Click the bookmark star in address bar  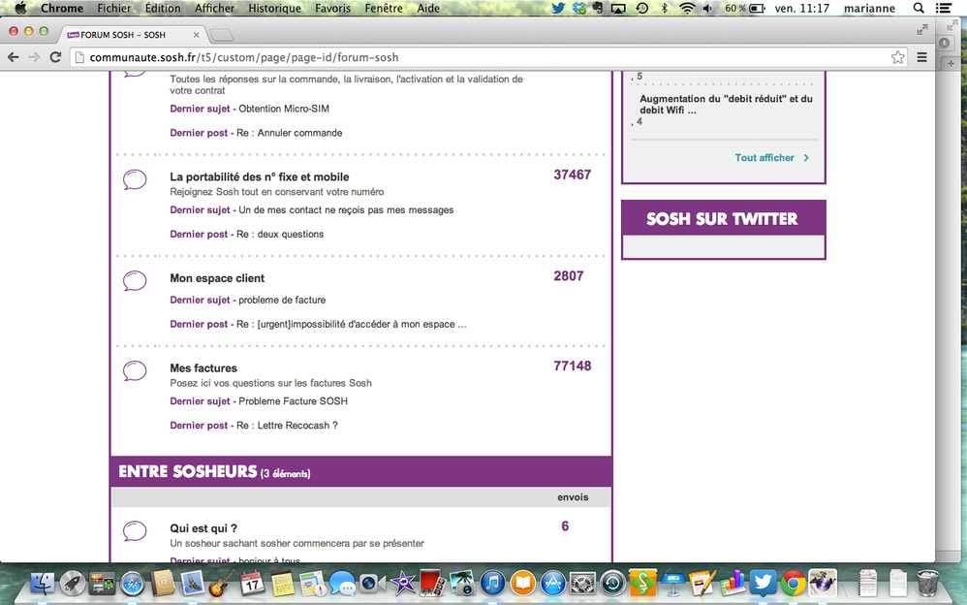click(x=898, y=57)
